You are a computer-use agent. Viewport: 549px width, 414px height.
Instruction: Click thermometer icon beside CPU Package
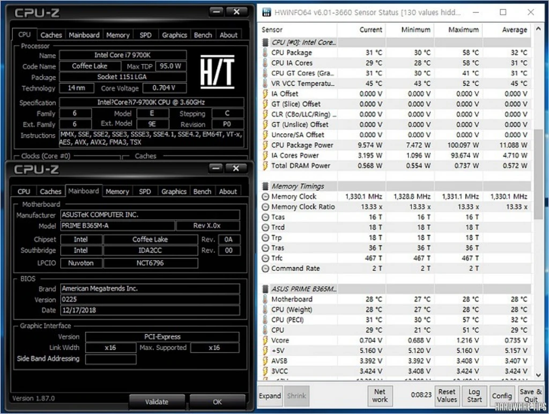[x=265, y=53]
